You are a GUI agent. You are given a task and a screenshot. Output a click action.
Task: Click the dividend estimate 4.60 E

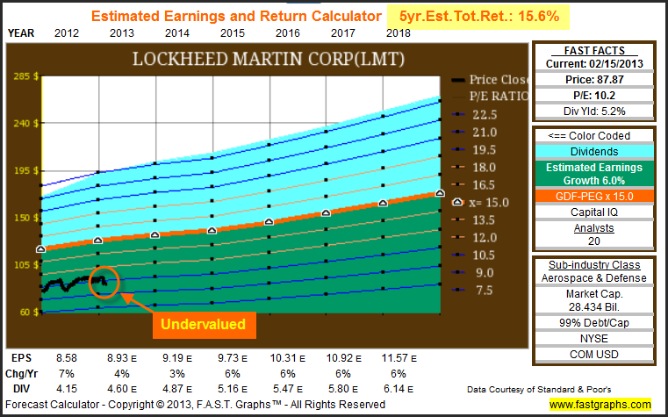coord(122,389)
